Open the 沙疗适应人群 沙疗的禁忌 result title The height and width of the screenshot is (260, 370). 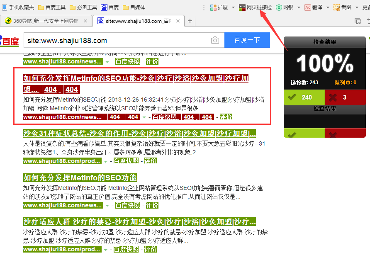pyautogui.click(x=139, y=222)
